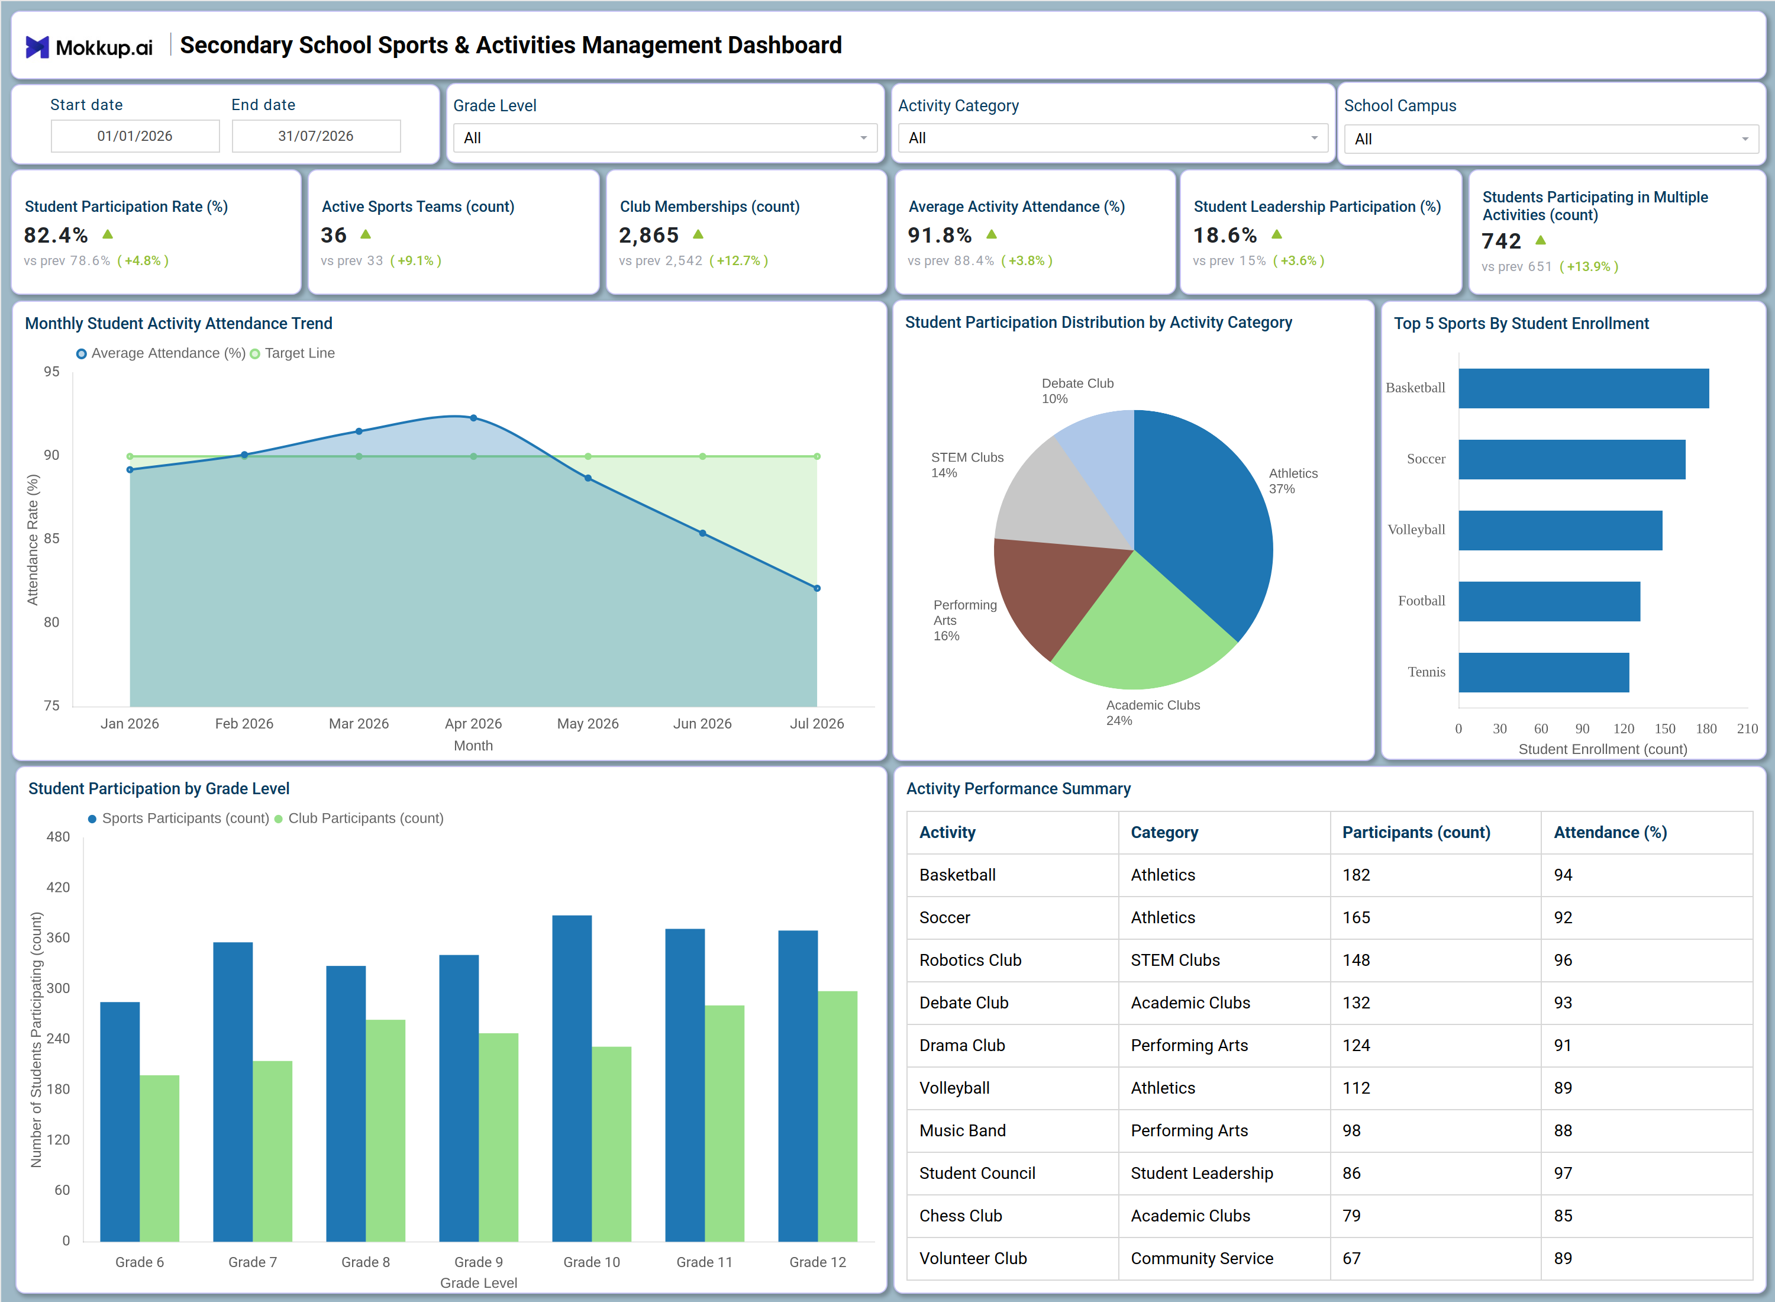Click the May 2026 attendance data point

[x=588, y=478]
